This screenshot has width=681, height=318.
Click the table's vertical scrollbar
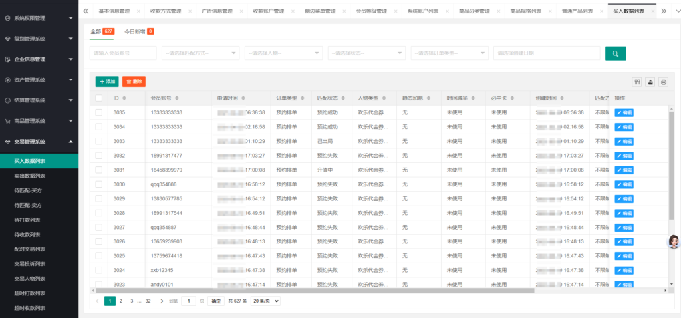[x=672, y=165]
